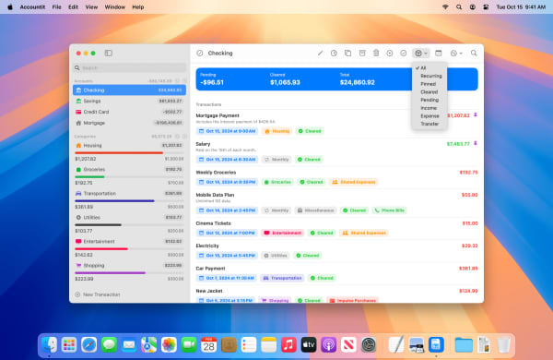Select the Mortgage account in sidebar
Image resolution: width=553 pixels, height=360 pixels.
(129, 123)
